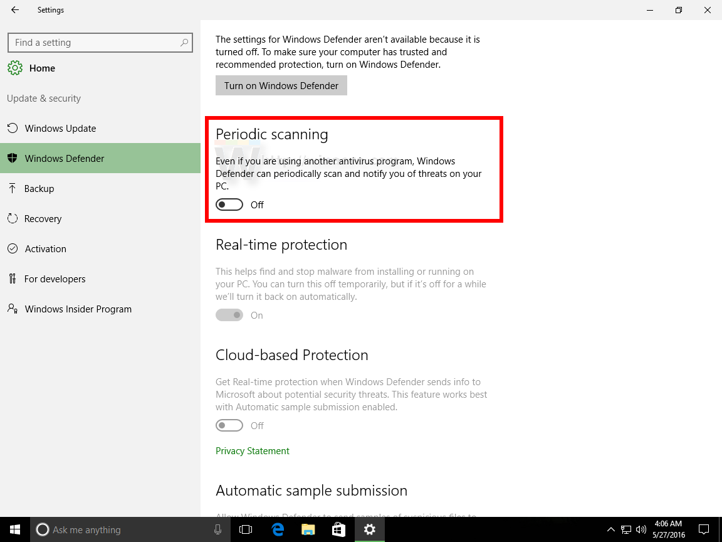Expand hidden icons in the system tray
This screenshot has width=722, height=542.
click(x=610, y=529)
